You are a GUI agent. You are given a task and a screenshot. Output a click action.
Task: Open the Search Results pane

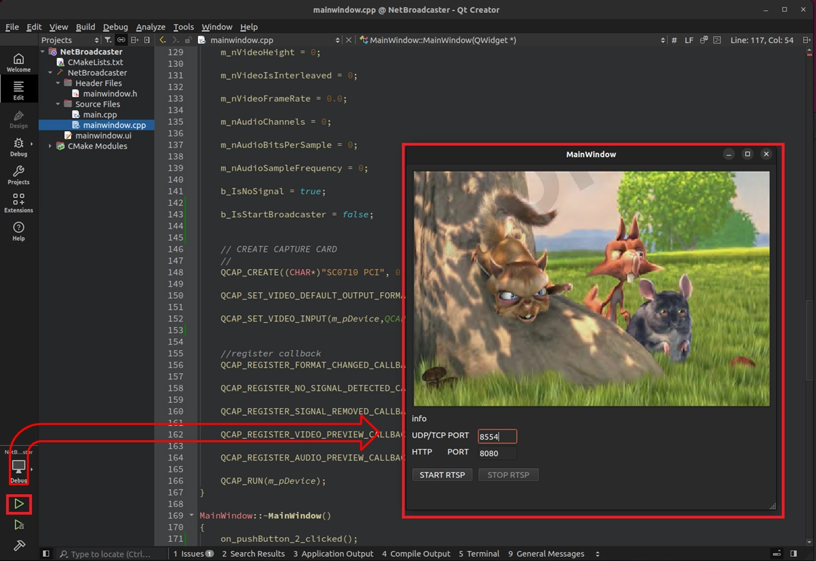(x=253, y=553)
